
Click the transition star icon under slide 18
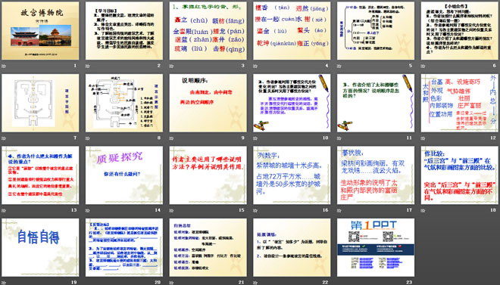[423, 211]
